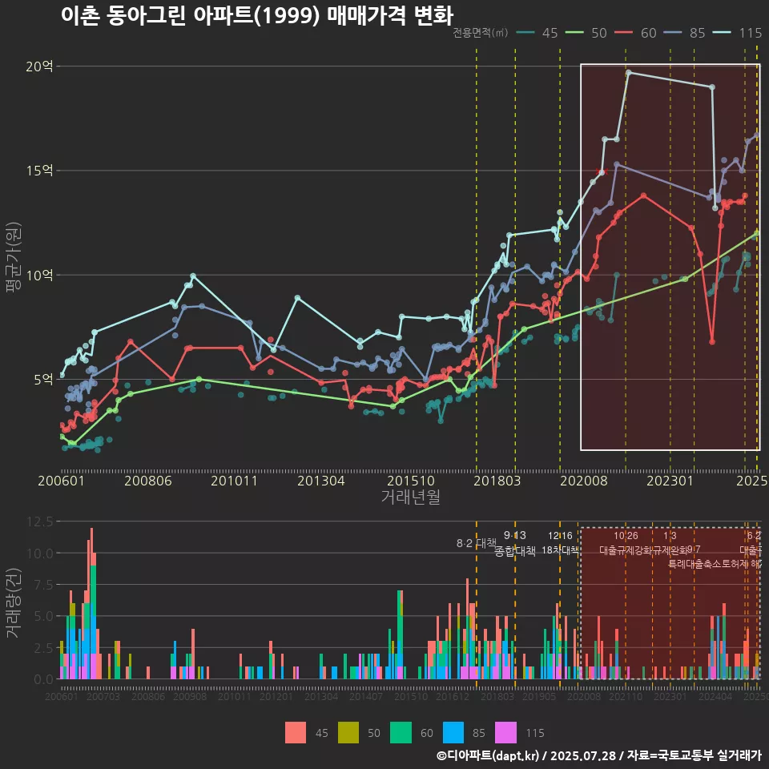Image resolution: width=769 pixels, height=769 pixels.
Task: Click the 15억 y-axis label
Action: point(39,171)
